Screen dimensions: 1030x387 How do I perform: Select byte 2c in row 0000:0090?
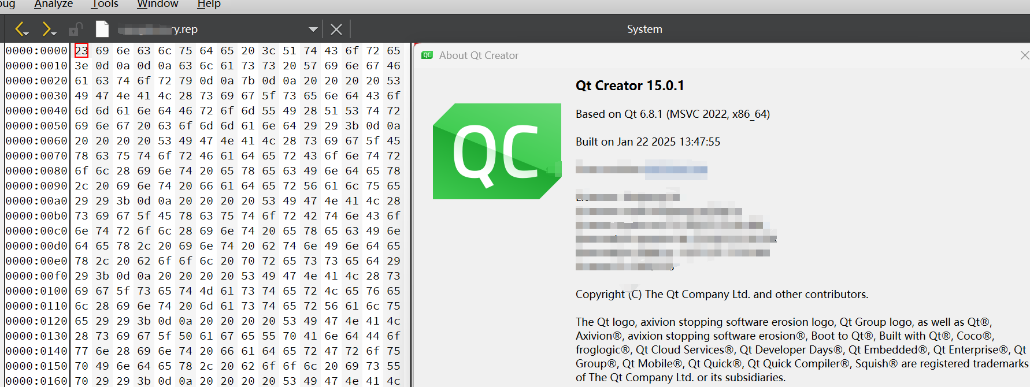pos(81,186)
